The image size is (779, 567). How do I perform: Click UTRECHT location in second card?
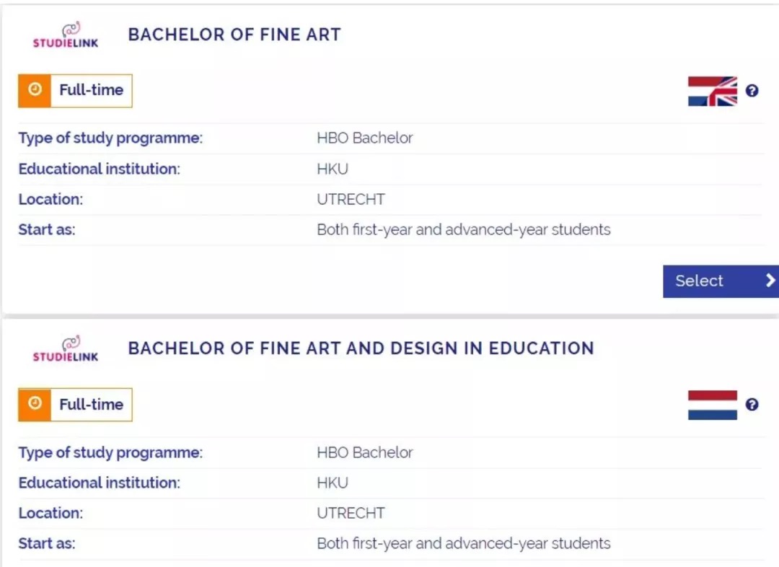[x=351, y=513]
